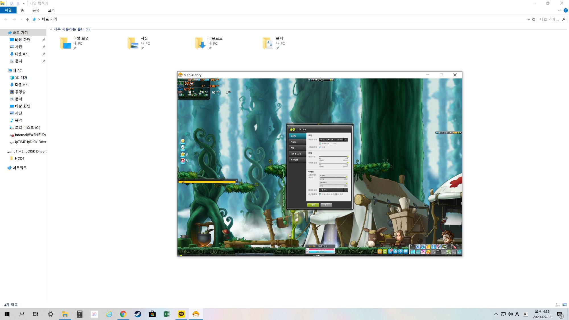Confirm options with green 확인 button
Screen dimensions: 569x320
pyautogui.click(x=313, y=205)
